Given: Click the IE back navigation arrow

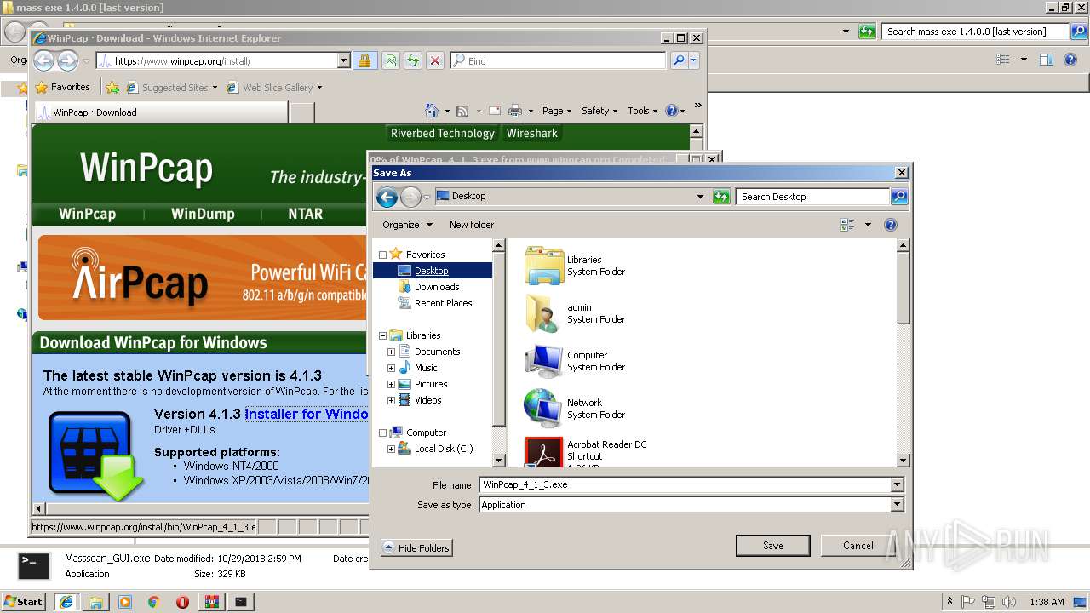Looking at the screenshot, I should pos(44,60).
